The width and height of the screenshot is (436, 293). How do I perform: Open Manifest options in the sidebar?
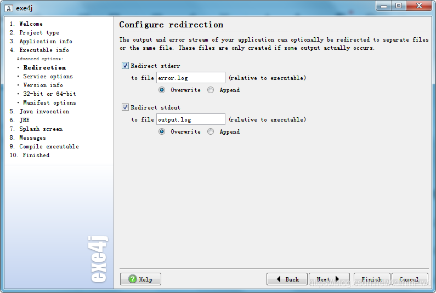(49, 103)
